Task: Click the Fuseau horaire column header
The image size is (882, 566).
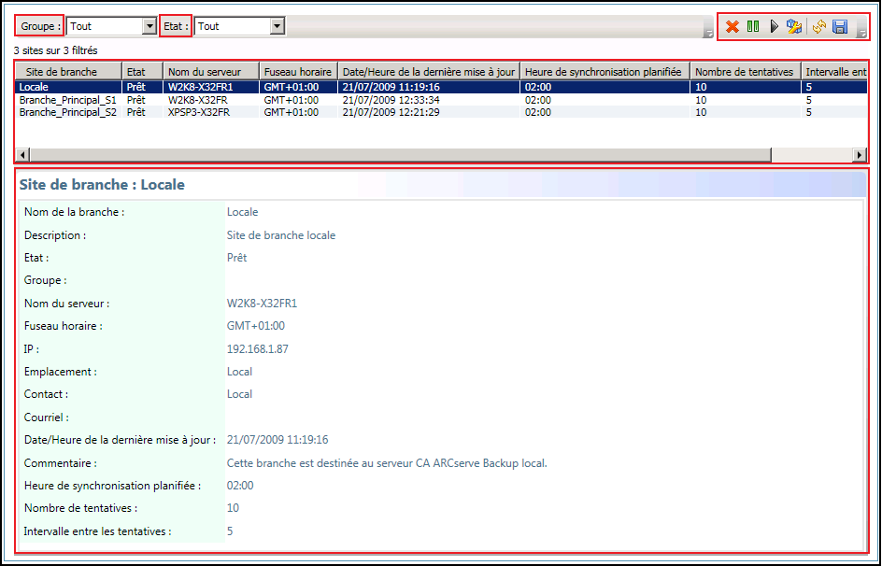Action: click(297, 70)
